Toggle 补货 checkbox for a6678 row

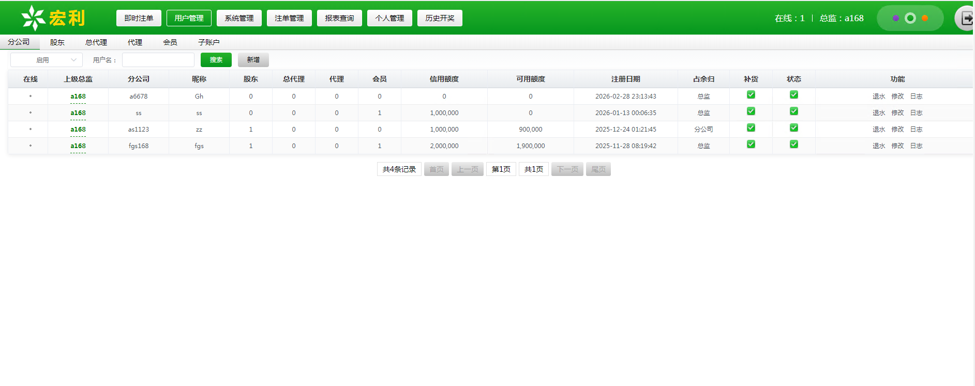point(751,95)
